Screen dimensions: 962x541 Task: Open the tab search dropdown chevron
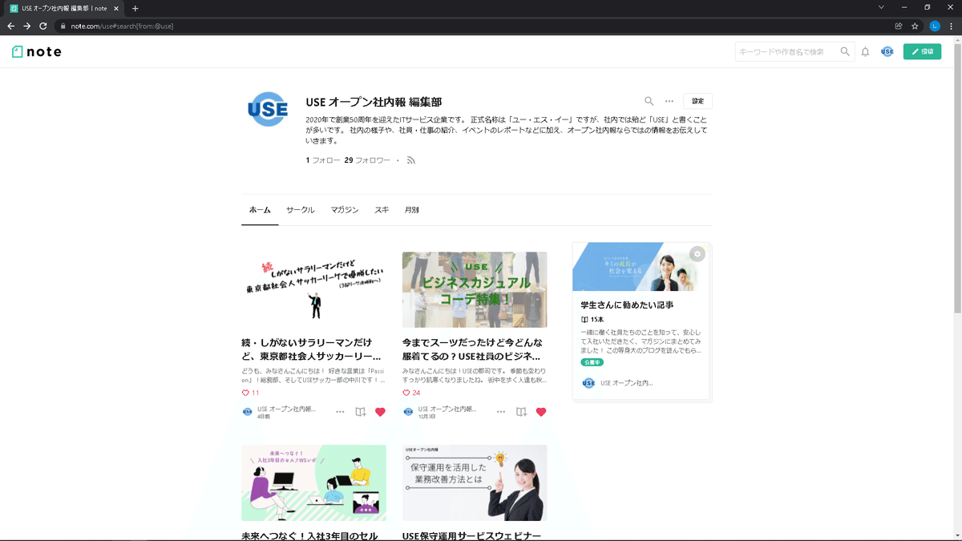[x=881, y=7]
